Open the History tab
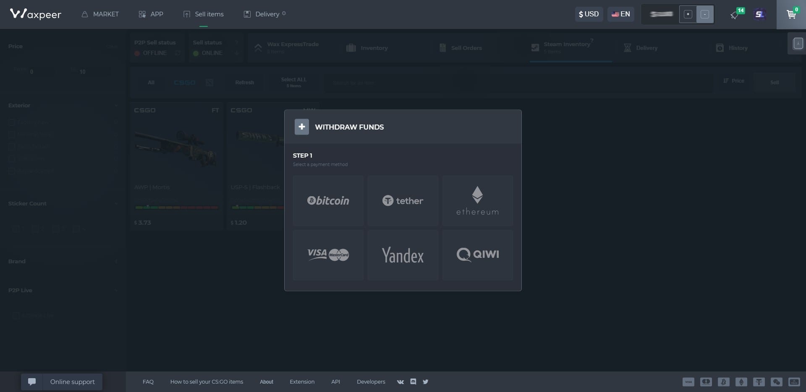This screenshot has height=392, width=806. click(732, 48)
